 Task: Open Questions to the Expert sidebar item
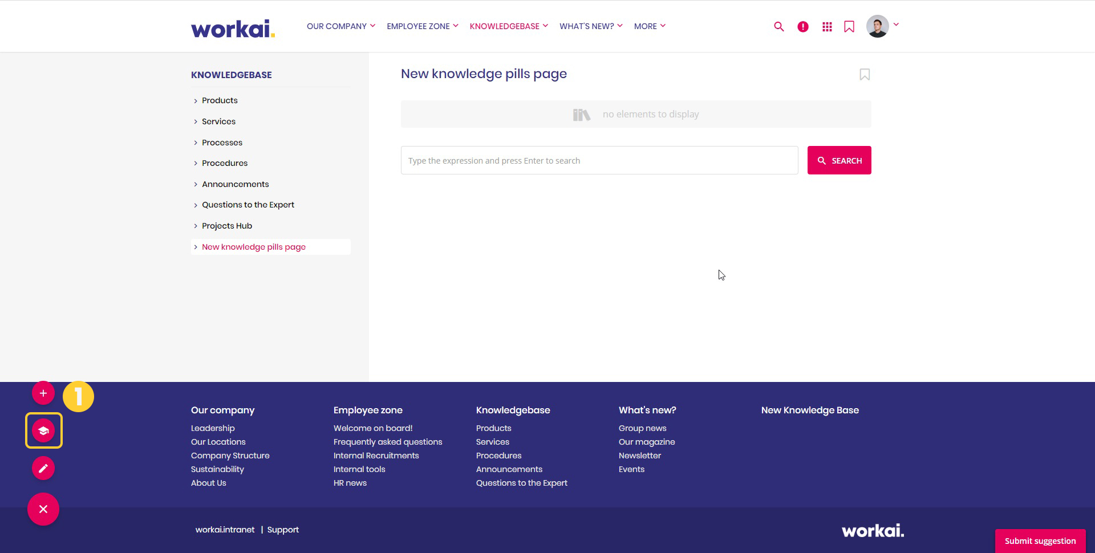(248, 205)
